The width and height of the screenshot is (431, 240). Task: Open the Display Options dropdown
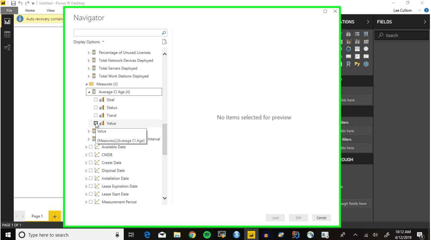[x=89, y=42]
